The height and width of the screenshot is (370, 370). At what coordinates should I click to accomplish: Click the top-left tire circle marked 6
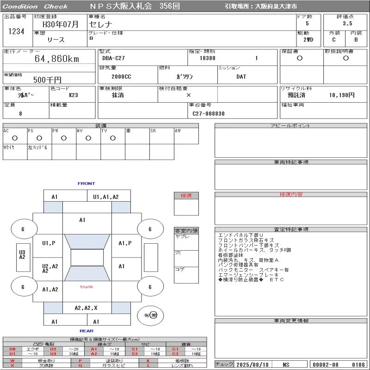pyautogui.click(x=24, y=229)
